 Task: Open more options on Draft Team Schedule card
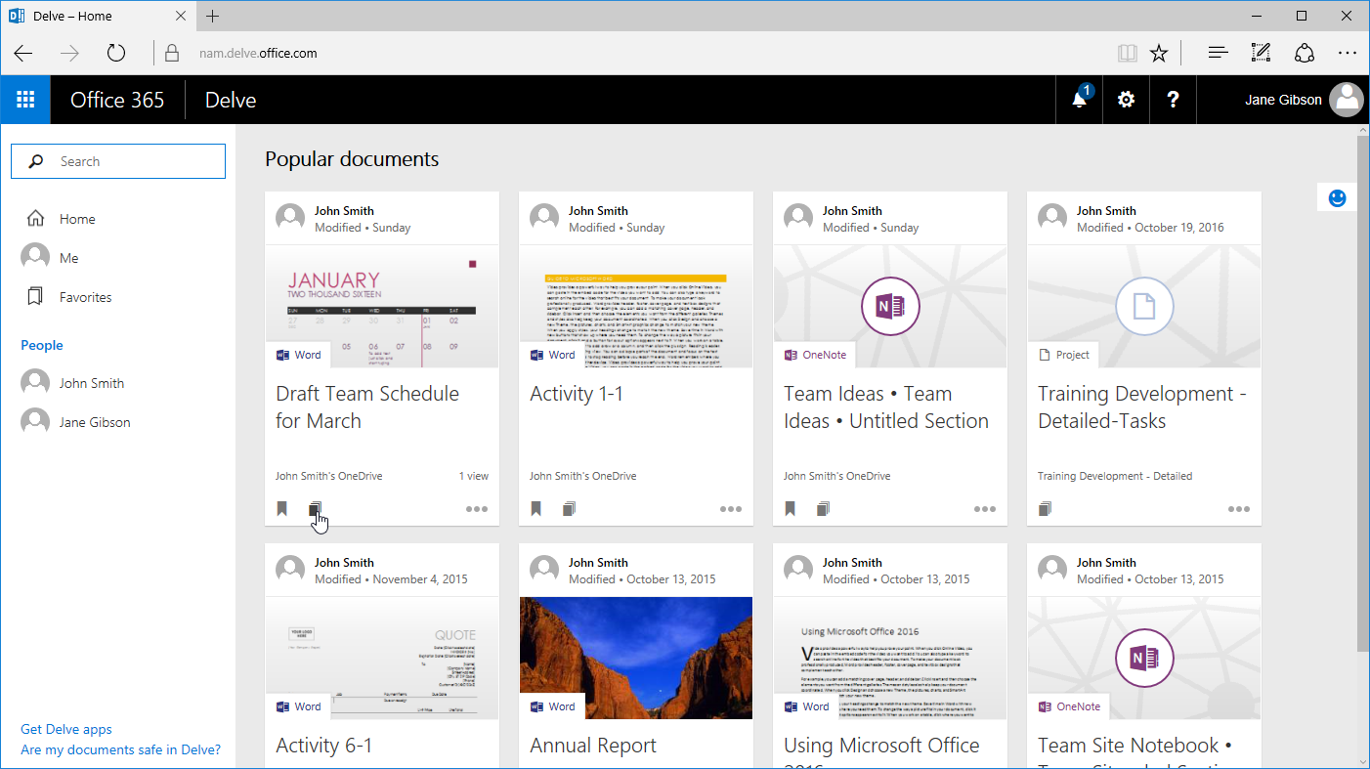click(x=477, y=509)
